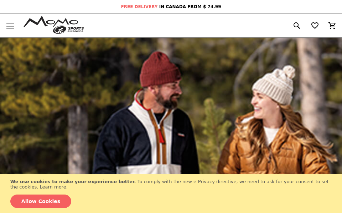This screenshot has height=213, width=342.
Task: Open the search magnifier icon
Action: point(297,26)
